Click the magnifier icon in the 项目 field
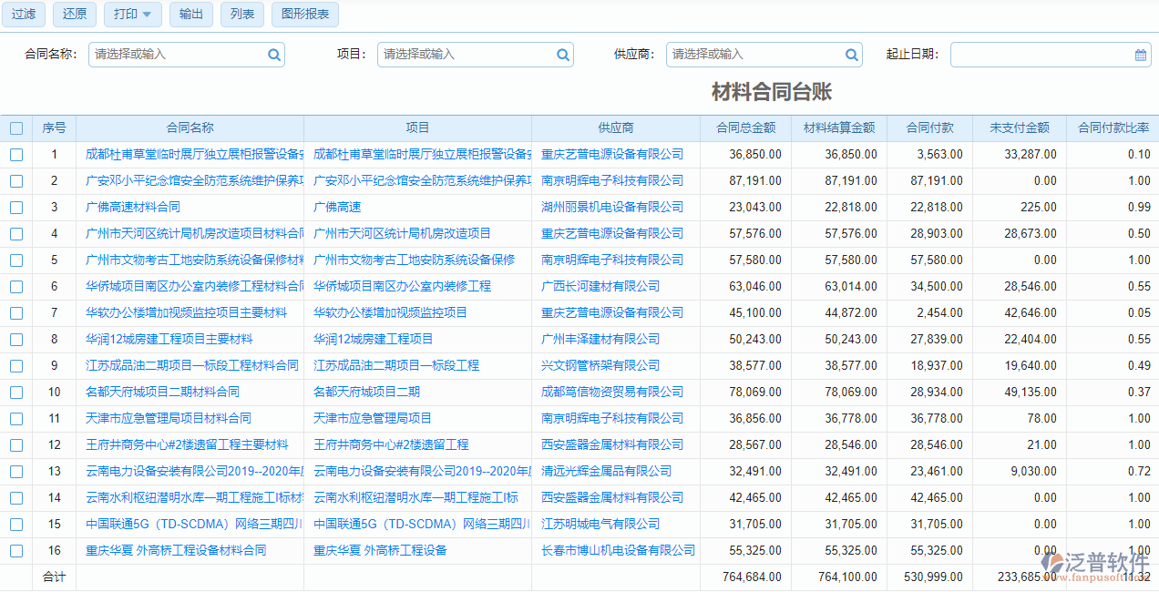This screenshot has width=1159, height=592. [562, 55]
